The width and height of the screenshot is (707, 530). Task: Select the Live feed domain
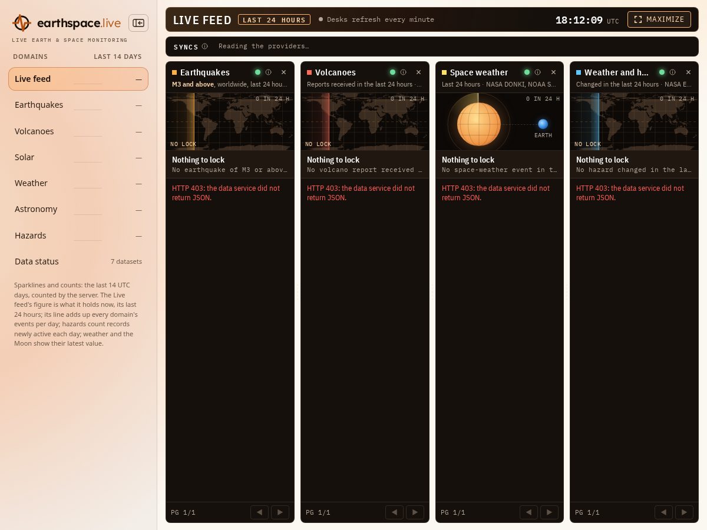click(78, 79)
